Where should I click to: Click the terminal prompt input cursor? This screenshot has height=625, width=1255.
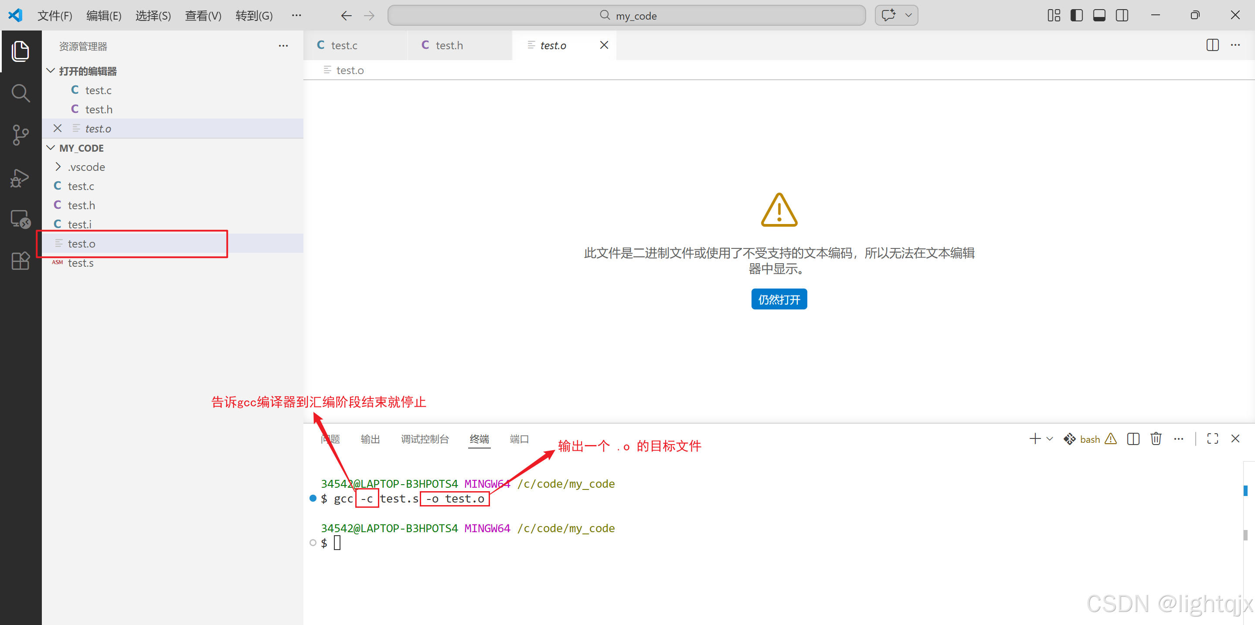click(x=337, y=543)
